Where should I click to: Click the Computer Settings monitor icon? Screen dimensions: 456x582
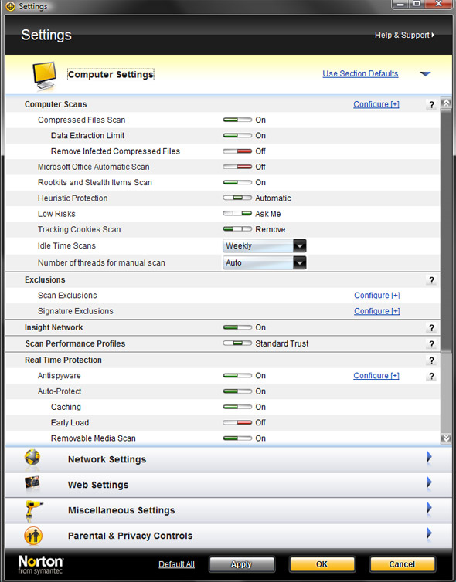click(44, 76)
